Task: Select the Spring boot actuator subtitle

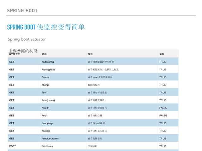Action: tap(27, 39)
